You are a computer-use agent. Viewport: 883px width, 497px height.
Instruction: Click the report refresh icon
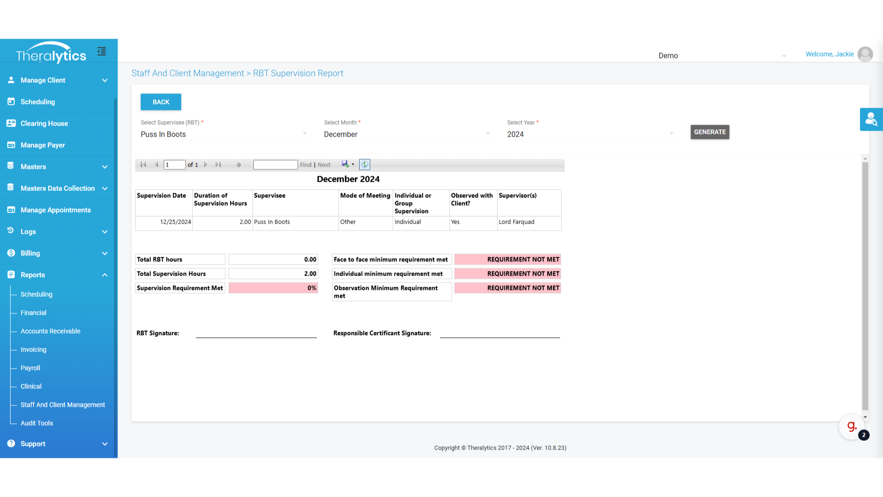point(364,165)
